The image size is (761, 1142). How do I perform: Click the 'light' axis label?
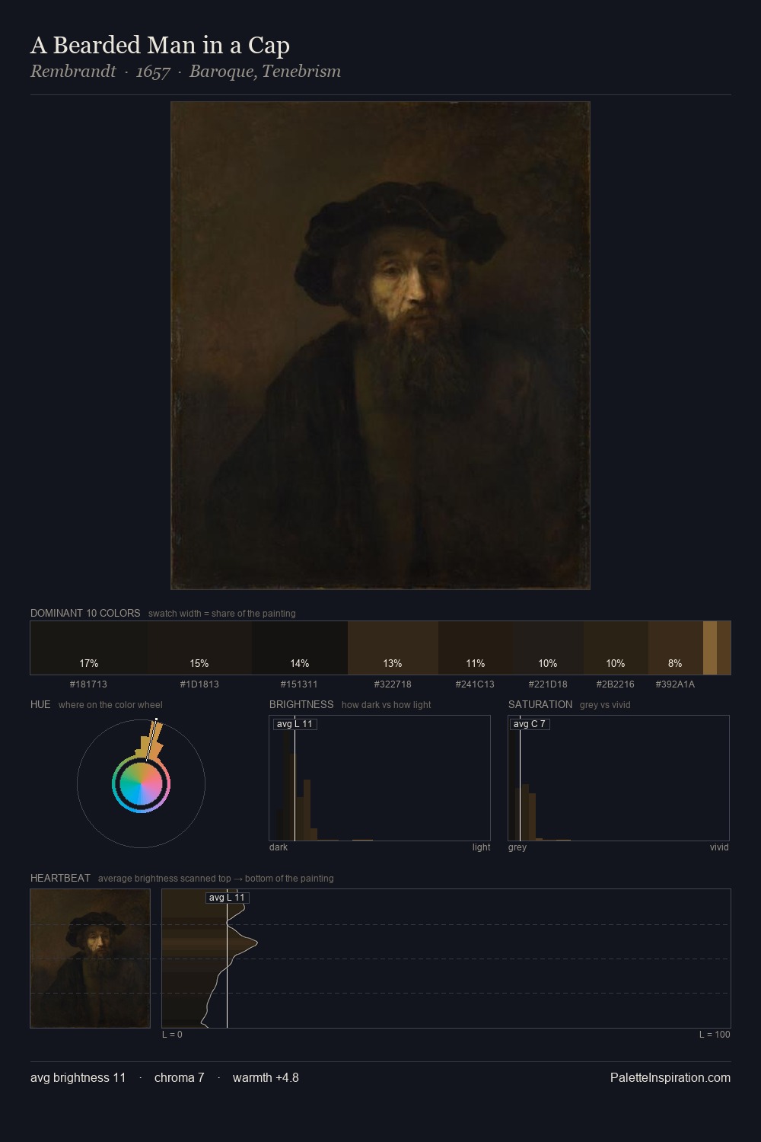pyautogui.click(x=481, y=847)
